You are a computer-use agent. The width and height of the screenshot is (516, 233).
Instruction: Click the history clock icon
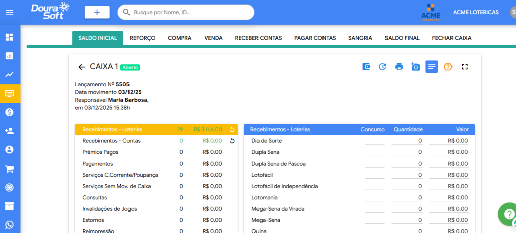[382, 67]
